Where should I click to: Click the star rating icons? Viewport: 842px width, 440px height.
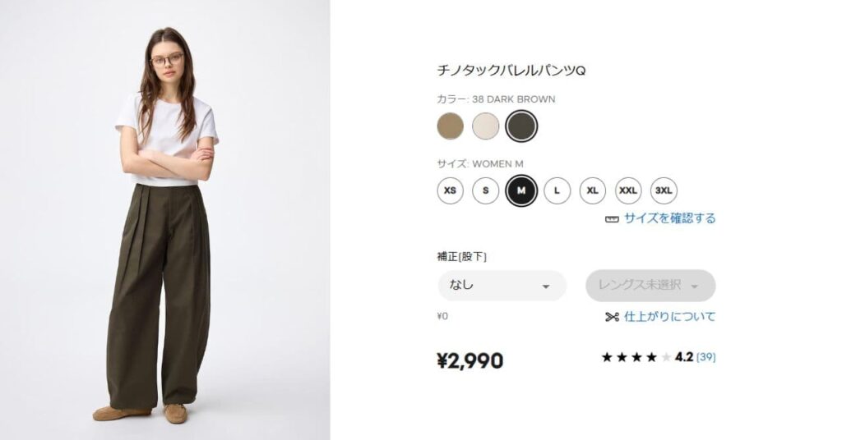tap(636, 357)
